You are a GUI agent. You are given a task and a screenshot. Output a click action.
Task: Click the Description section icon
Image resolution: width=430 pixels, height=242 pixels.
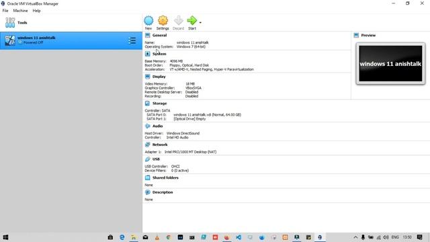tap(148, 192)
